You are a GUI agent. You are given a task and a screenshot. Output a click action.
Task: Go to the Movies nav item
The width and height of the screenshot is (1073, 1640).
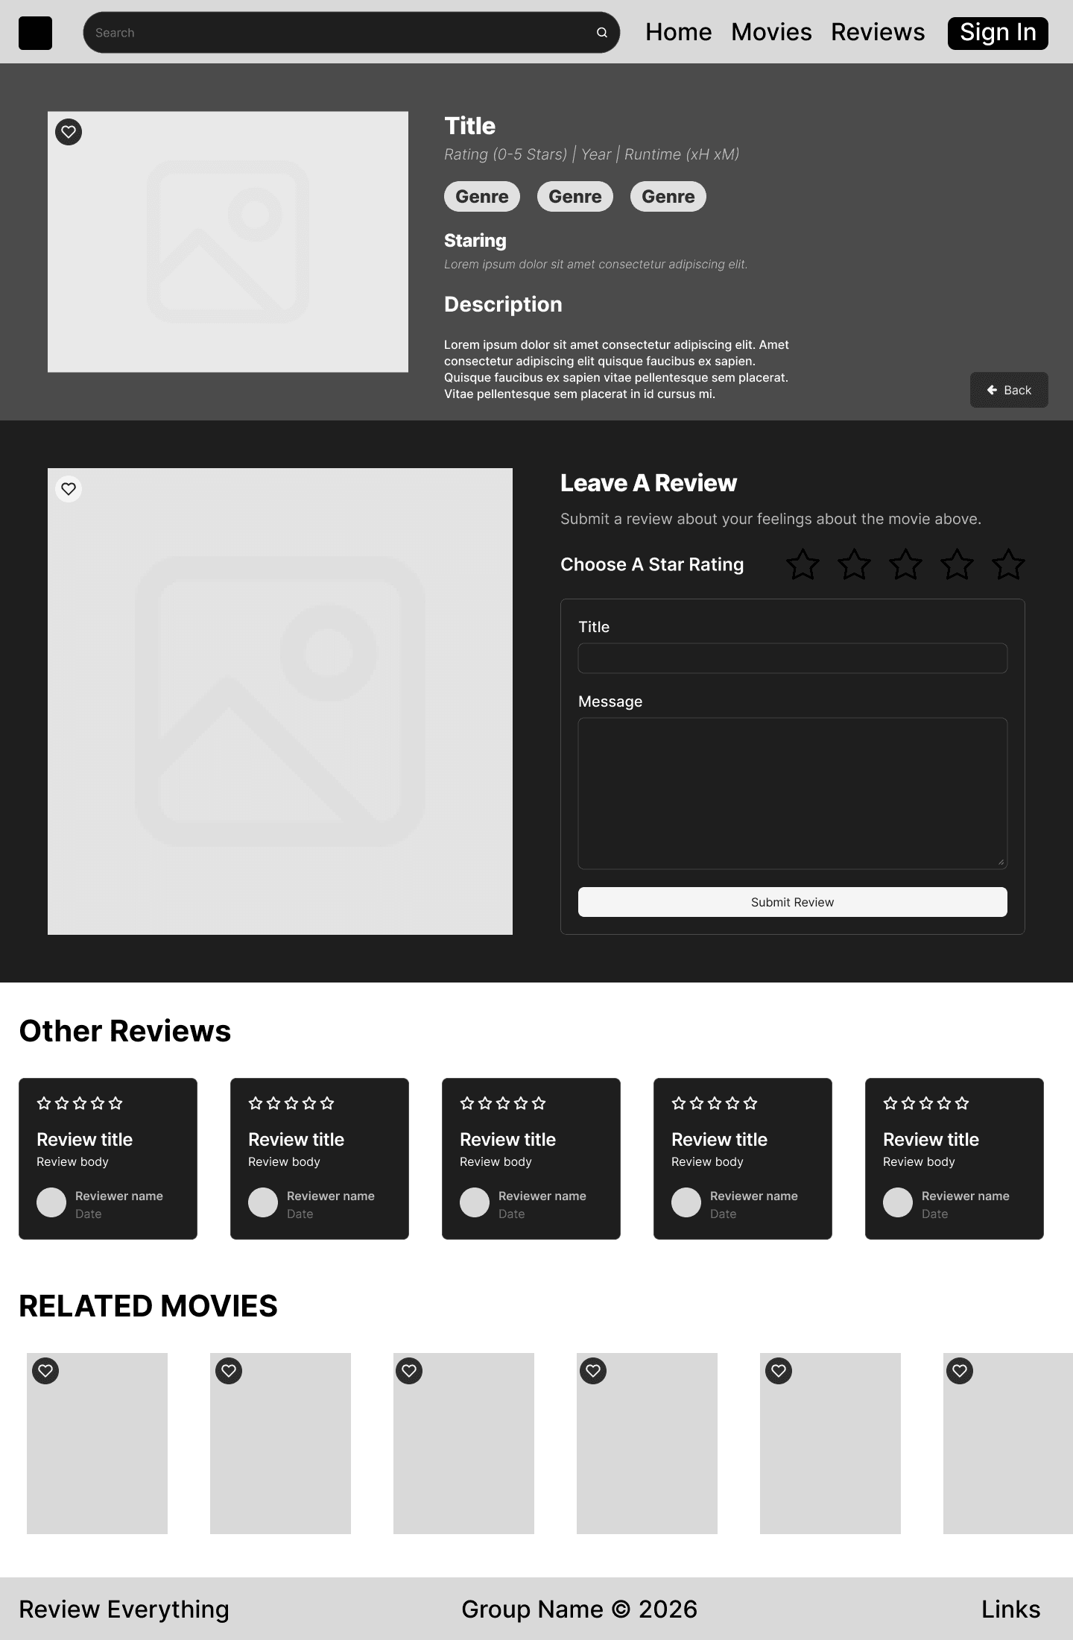(x=771, y=32)
